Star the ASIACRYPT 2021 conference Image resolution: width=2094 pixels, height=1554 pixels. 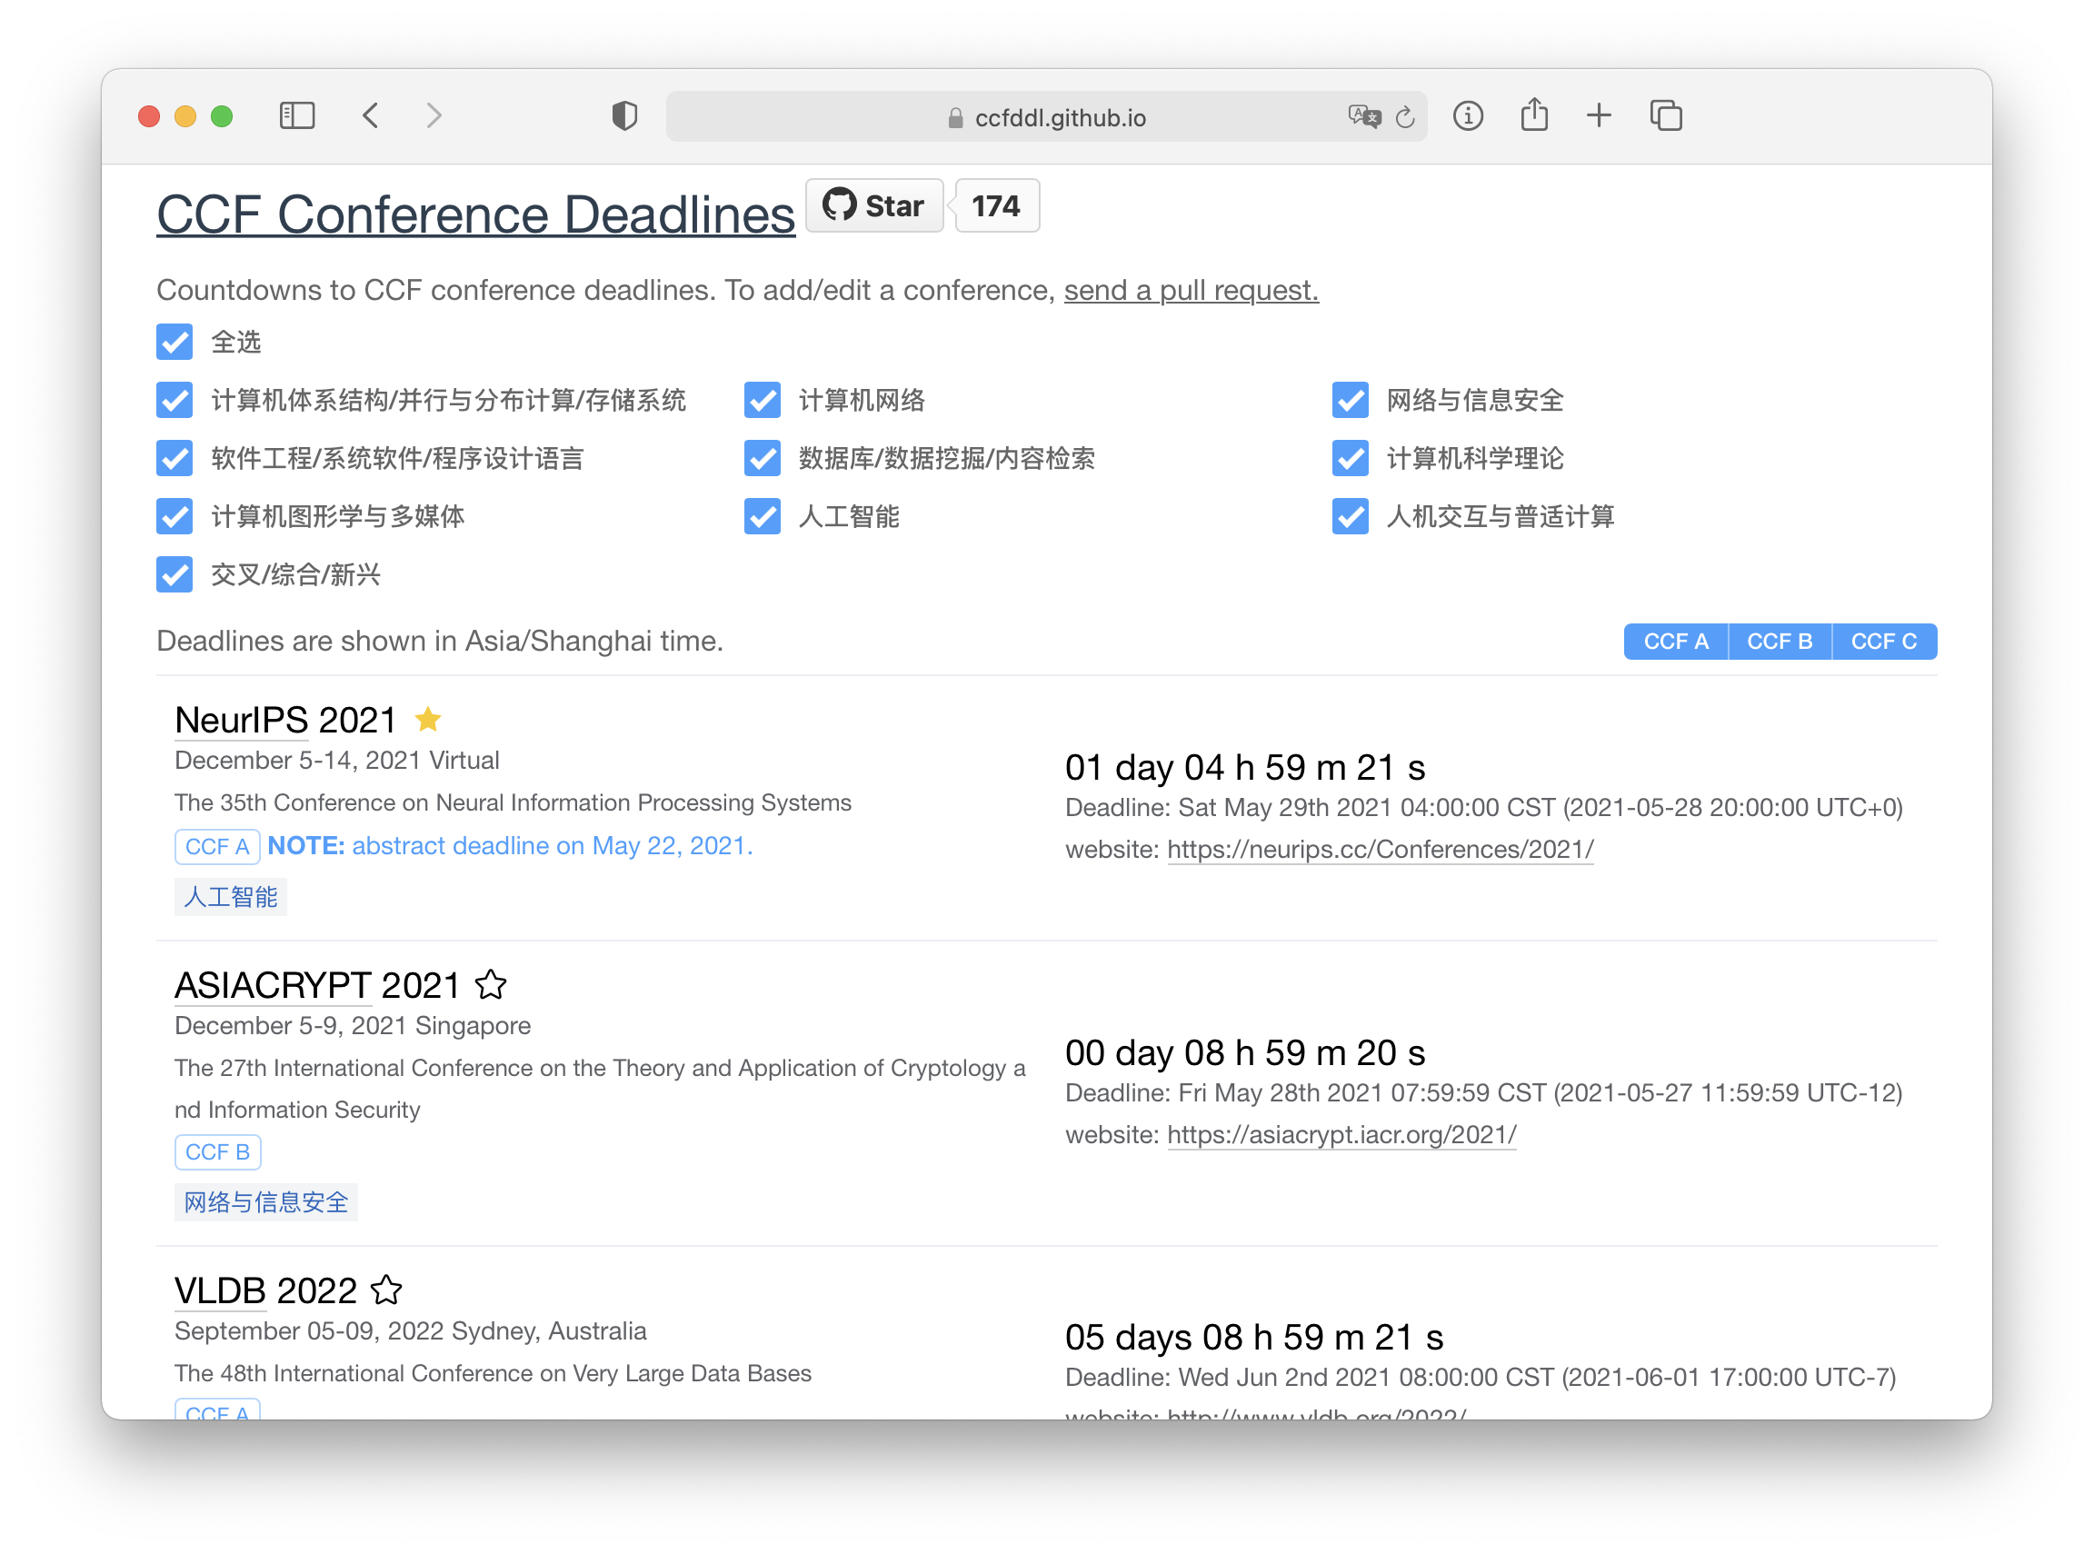(x=490, y=985)
